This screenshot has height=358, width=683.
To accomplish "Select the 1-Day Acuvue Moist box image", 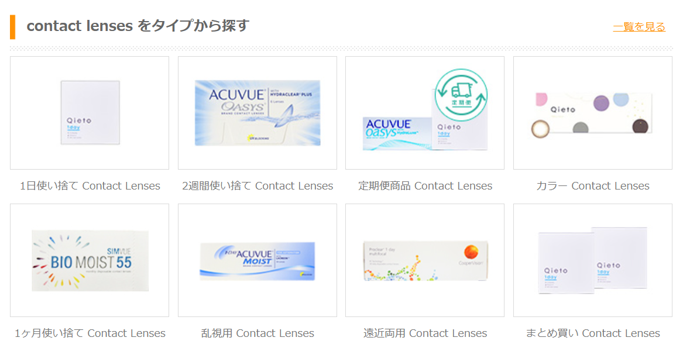I will point(258,260).
